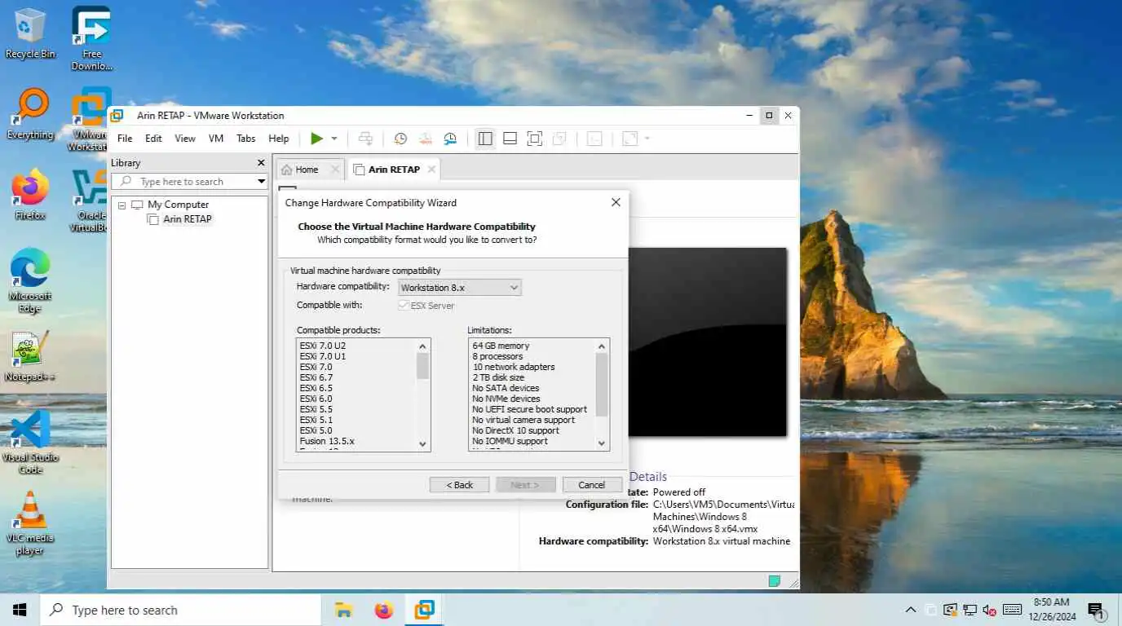Click the Unity mode toolbar icon
This screenshot has width=1122, height=626.
(559, 139)
